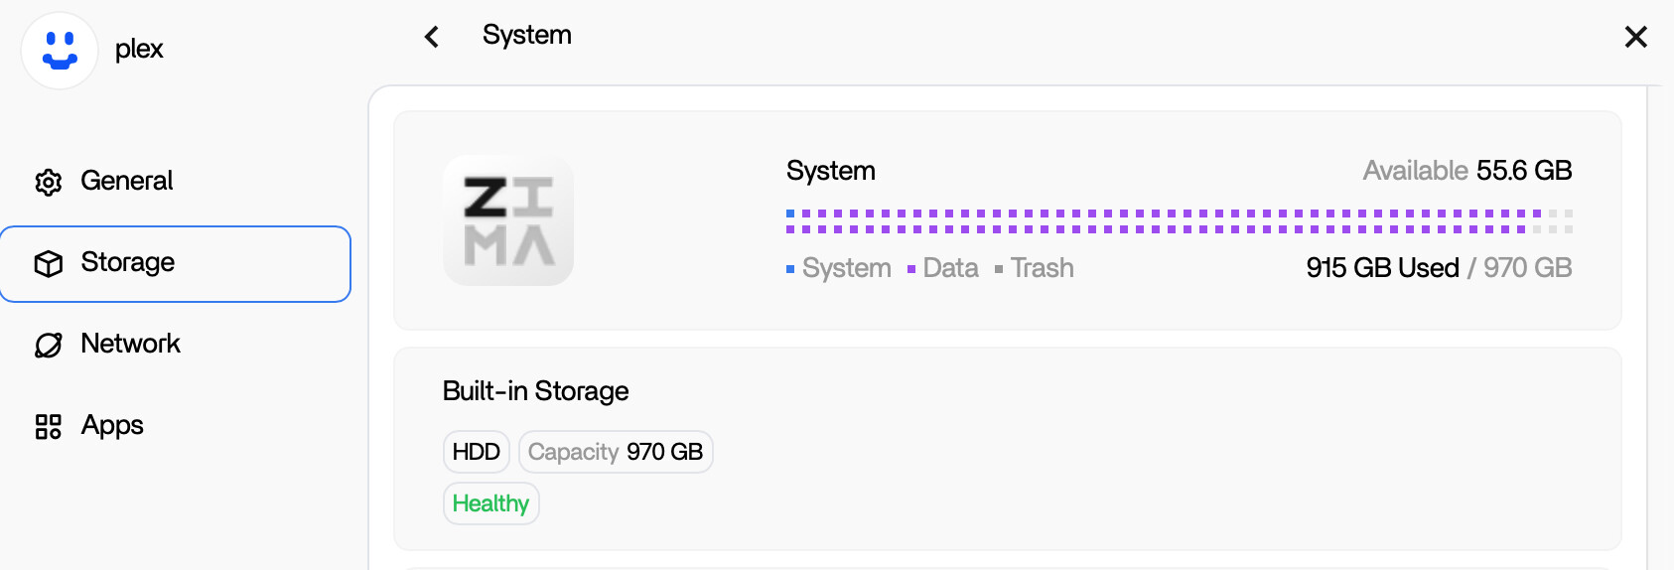Image resolution: width=1674 pixels, height=570 pixels.
Task: Go back using the left chevron
Action: tap(432, 37)
